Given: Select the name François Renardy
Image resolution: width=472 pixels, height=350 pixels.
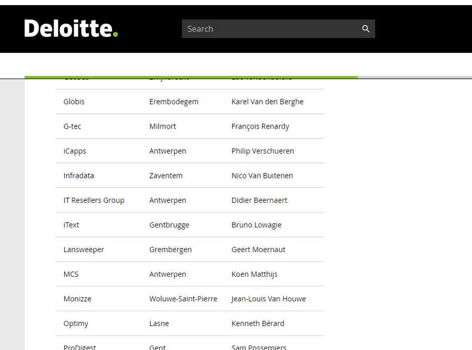Looking at the screenshot, I should click(260, 126).
